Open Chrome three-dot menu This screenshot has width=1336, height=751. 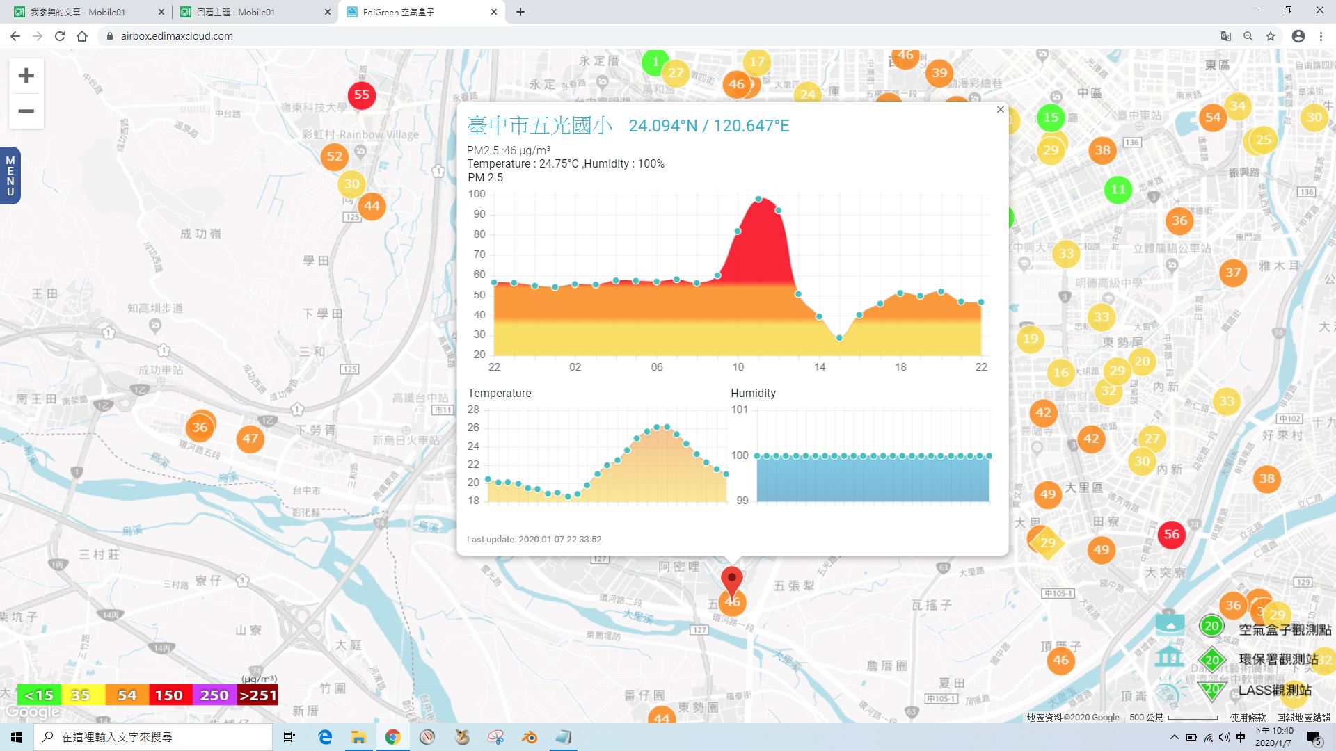click(x=1321, y=36)
